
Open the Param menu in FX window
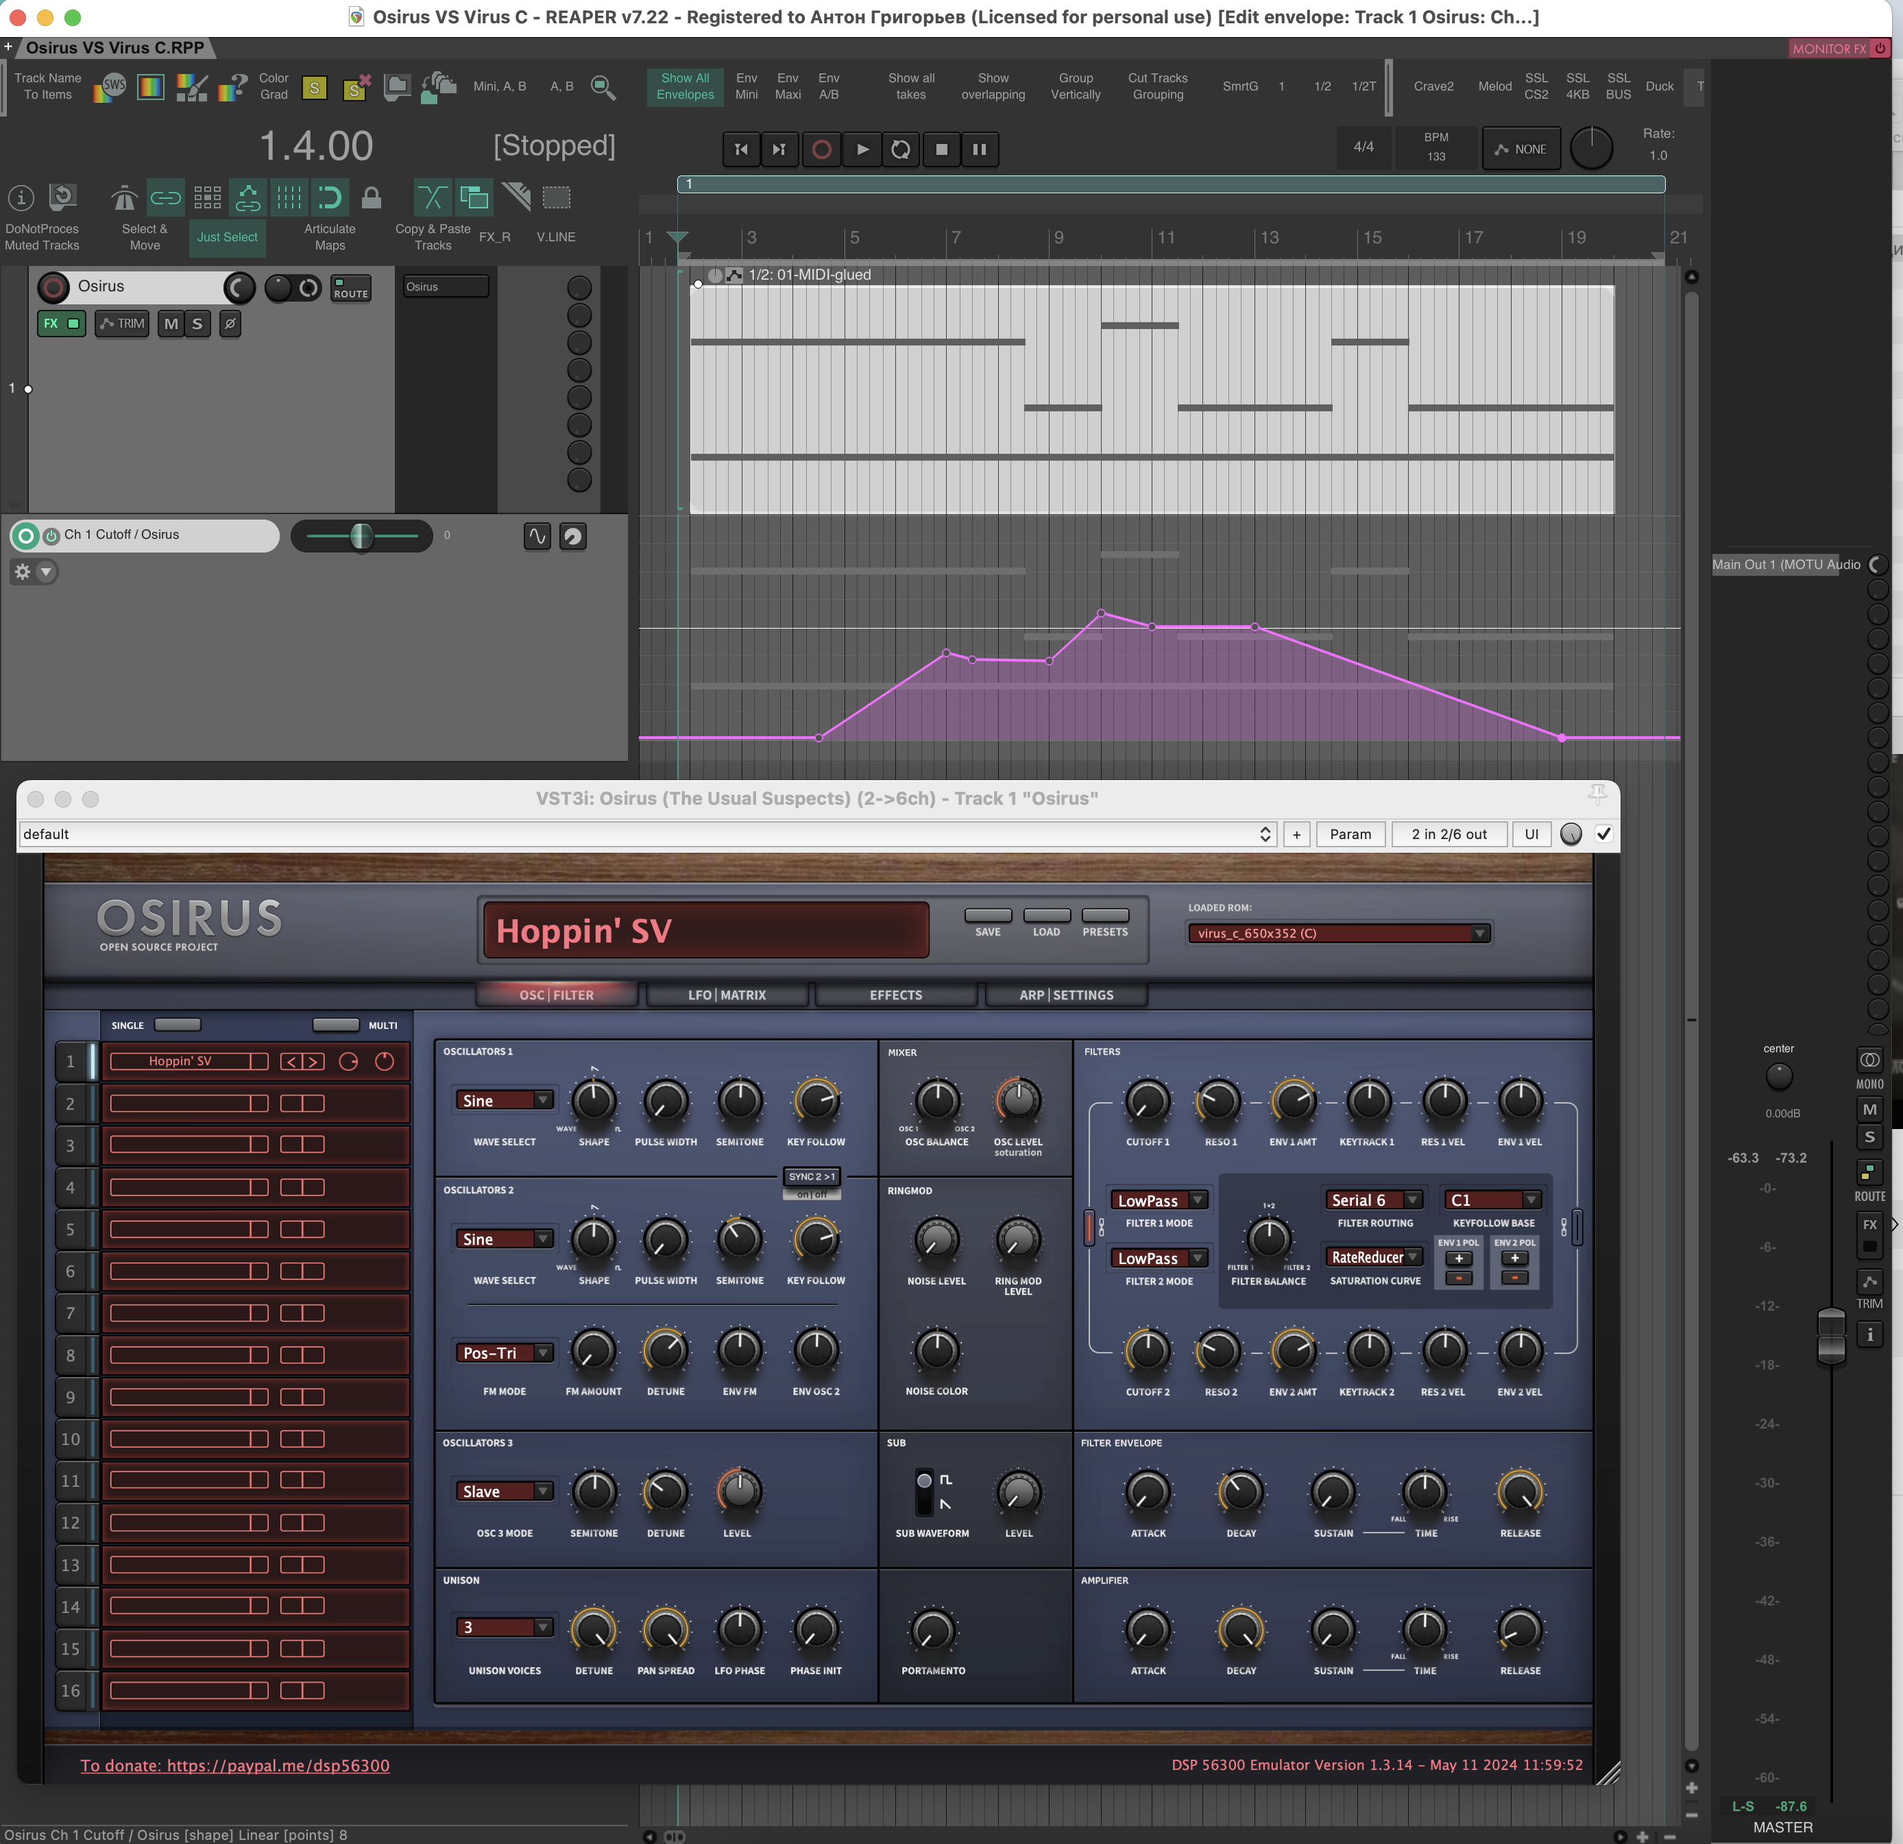1350,834
